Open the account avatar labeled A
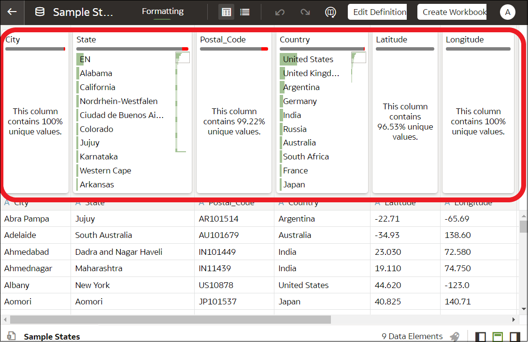528x342 pixels. coord(507,12)
